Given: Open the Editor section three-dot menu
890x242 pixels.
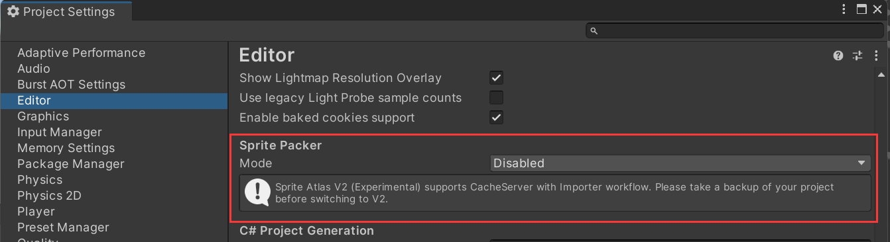Looking at the screenshot, I should [x=876, y=56].
